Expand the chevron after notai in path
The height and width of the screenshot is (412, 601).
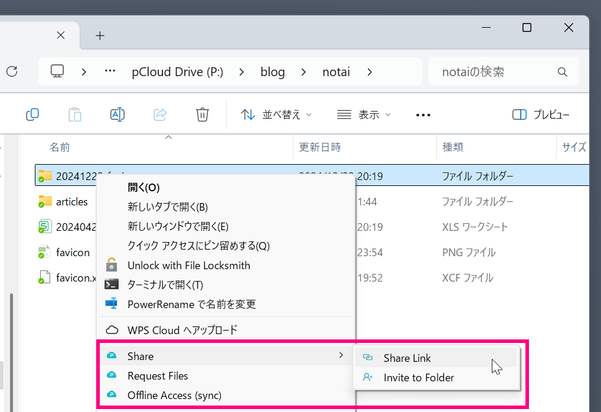(x=370, y=72)
